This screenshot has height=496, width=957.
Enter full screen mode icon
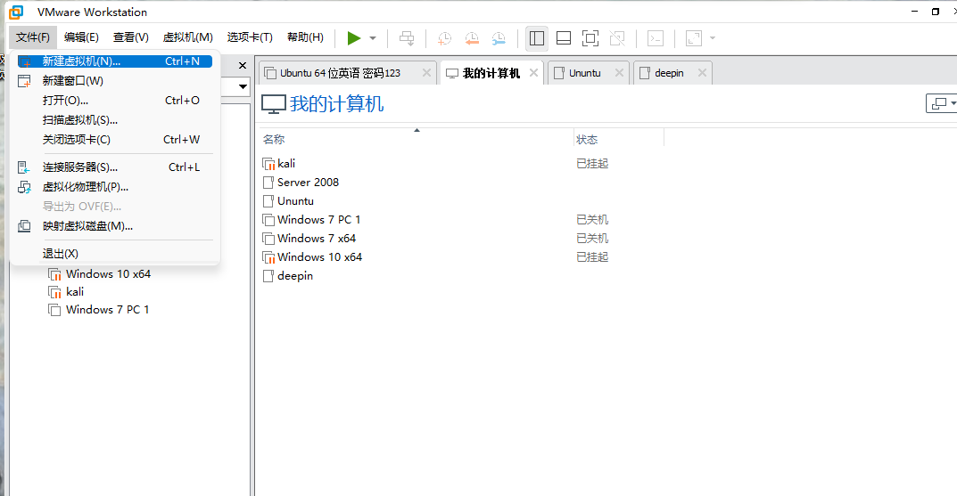pyautogui.click(x=590, y=38)
